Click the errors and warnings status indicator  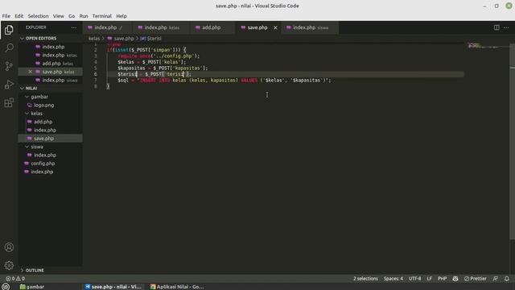[x=15, y=279]
